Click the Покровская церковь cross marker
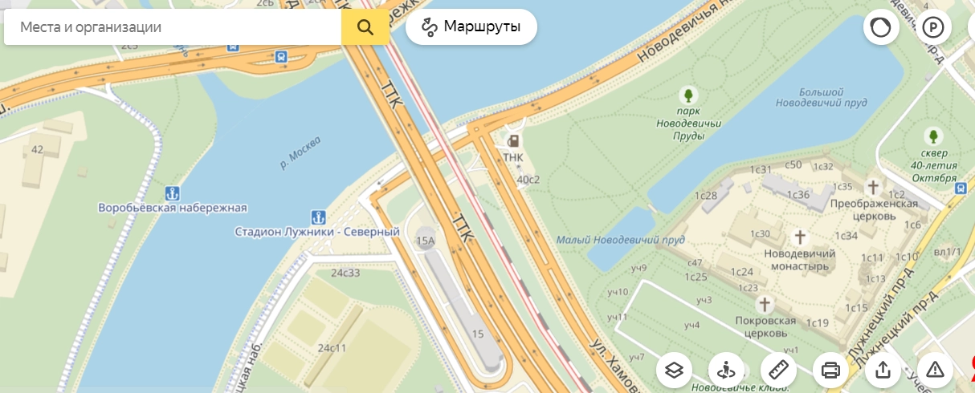This screenshot has height=393, width=975. point(765,304)
